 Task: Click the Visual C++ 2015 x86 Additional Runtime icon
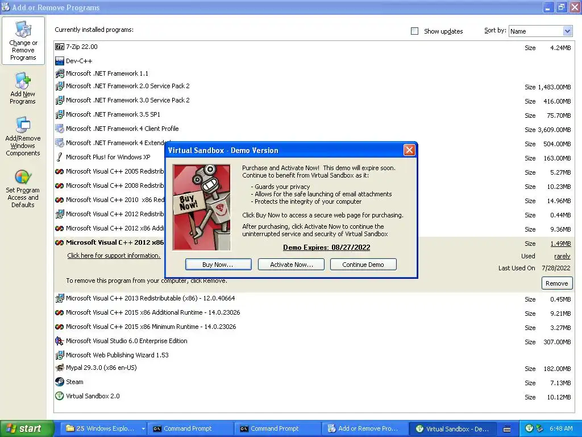click(59, 312)
